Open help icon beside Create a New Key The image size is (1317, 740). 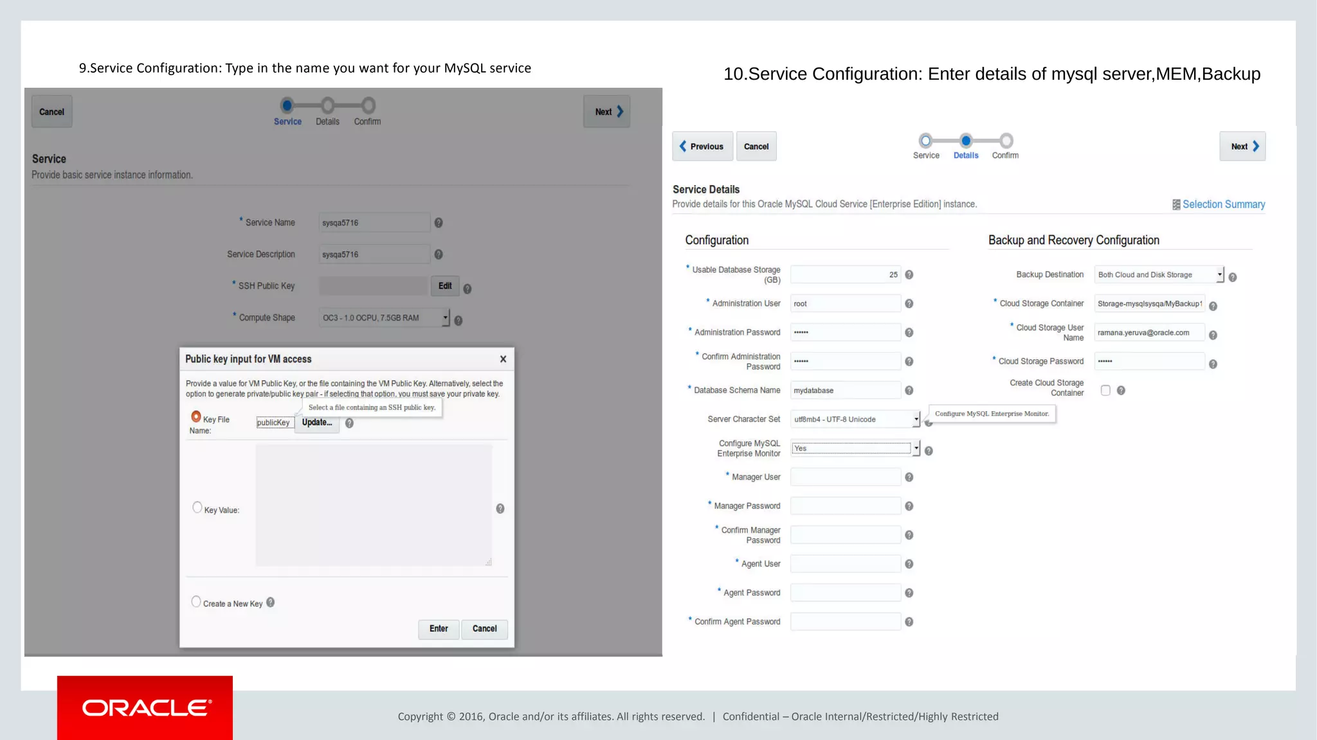(271, 603)
